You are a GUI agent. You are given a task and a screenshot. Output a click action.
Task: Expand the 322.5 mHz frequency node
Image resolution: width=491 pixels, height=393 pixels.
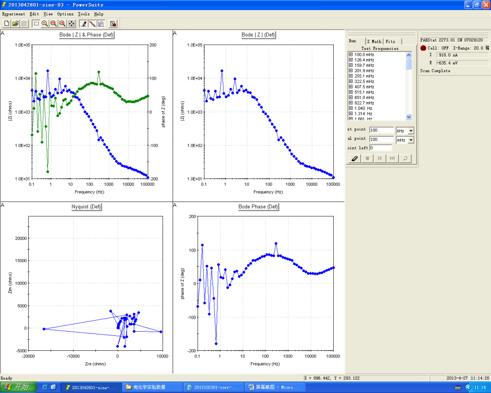coord(351,81)
